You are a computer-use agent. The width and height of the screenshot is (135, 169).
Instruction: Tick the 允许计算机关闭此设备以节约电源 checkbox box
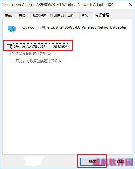[x=9, y=46]
